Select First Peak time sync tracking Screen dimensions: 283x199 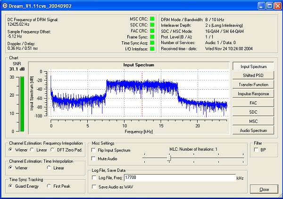(x=49, y=186)
